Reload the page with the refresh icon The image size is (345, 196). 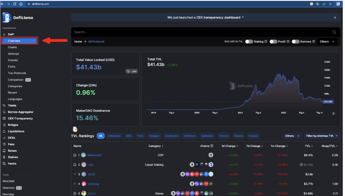click(15, 4)
